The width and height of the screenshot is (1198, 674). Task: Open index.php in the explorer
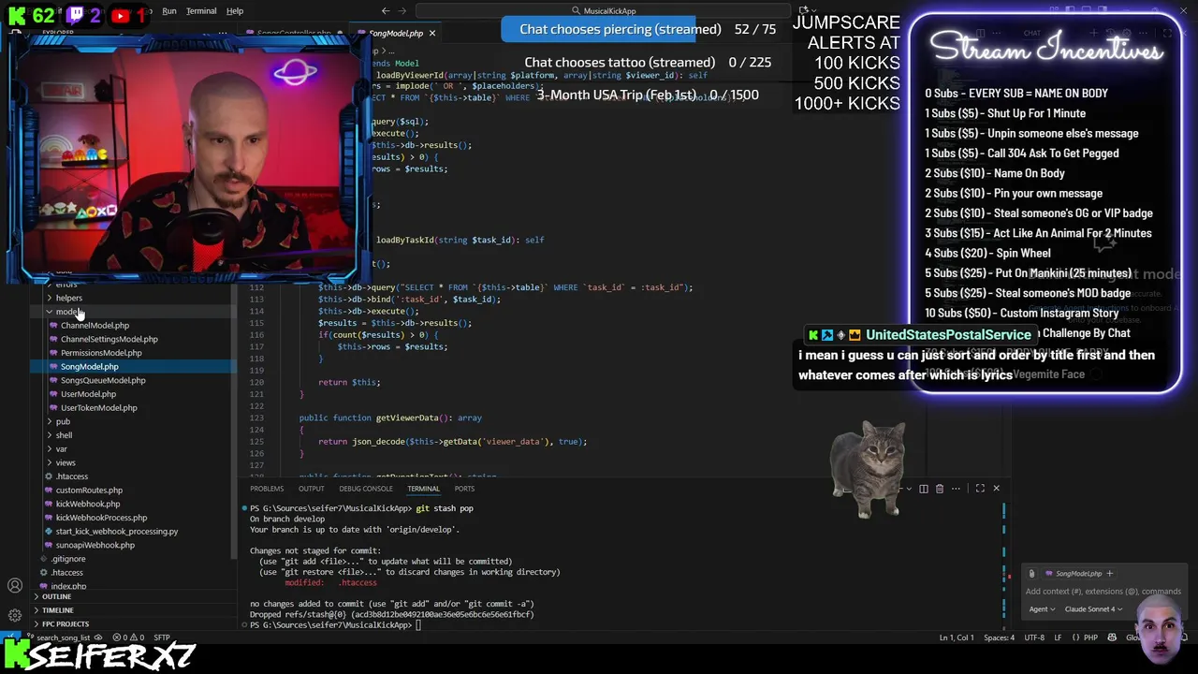[68, 586]
